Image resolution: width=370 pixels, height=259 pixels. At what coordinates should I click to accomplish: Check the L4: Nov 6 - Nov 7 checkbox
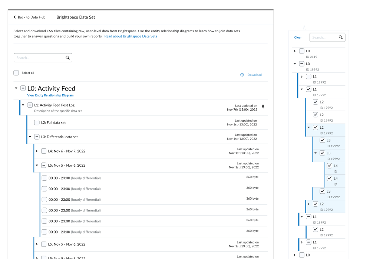44,151
